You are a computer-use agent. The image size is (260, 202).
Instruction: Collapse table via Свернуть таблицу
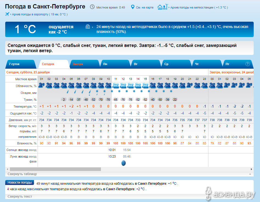(22, 174)
